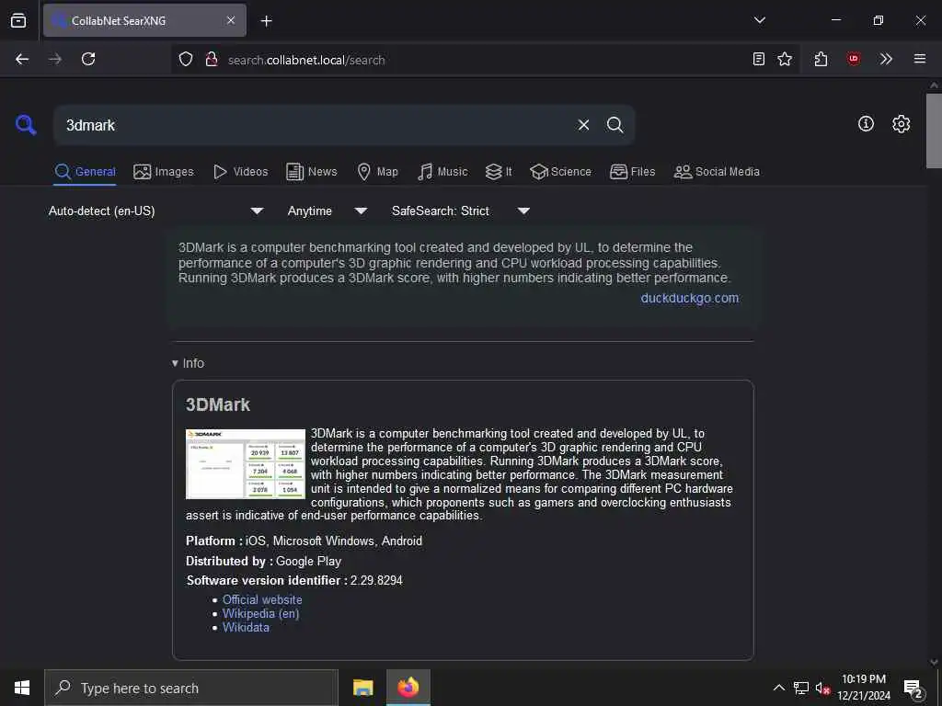The width and height of the screenshot is (942, 706).
Task: Submit search with magnifier button
Action: (615, 125)
